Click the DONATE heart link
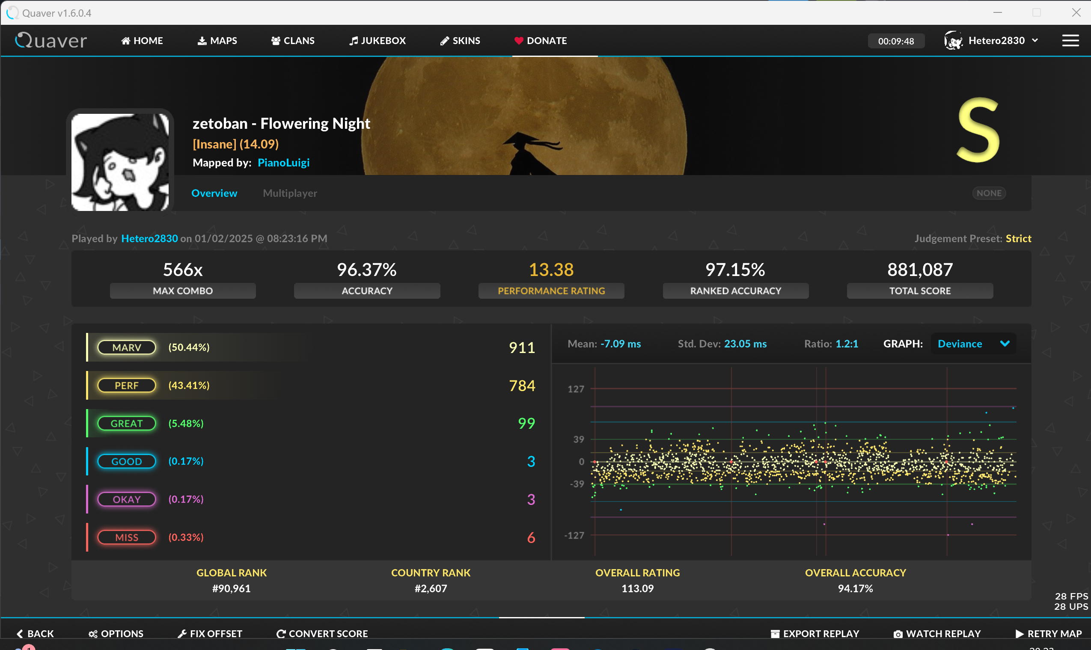Screen dimensions: 1091x650 click(541, 41)
